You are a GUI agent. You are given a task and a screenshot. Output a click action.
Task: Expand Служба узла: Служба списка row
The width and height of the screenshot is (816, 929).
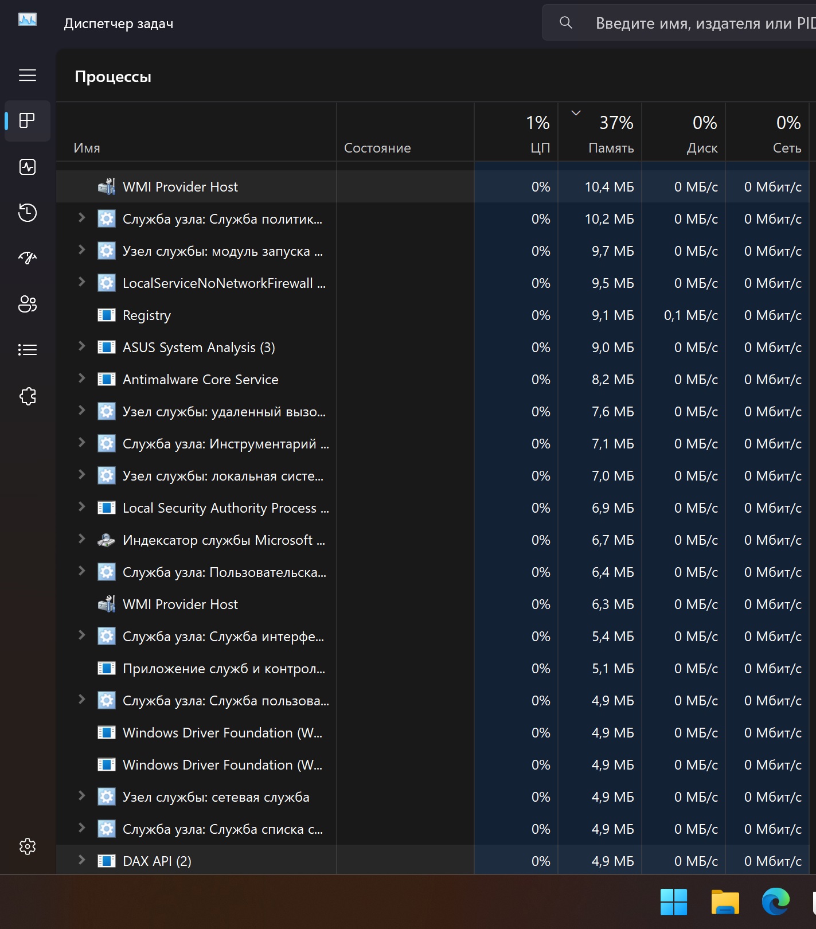pyautogui.click(x=81, y=827)
